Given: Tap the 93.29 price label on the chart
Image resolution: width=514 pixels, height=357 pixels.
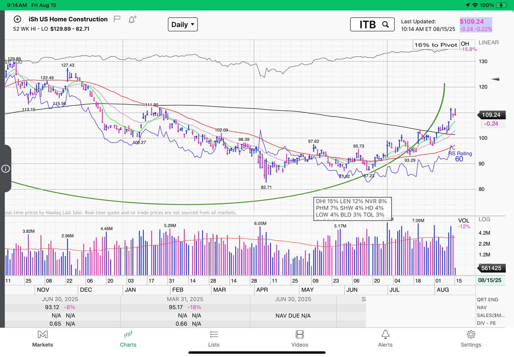Looking at the screenshot, I should [410, 160].
